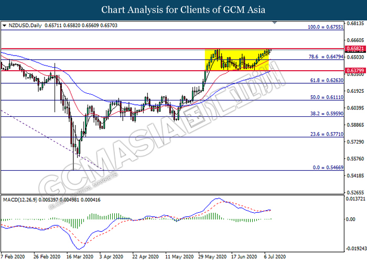Click the '29 May 2020' date label
Screen dimensions: 367x262
212,257
